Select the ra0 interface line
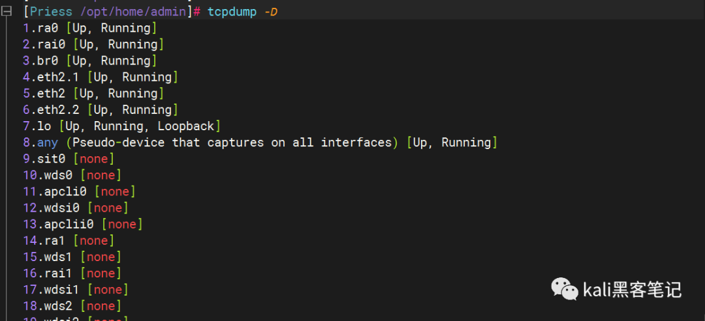Screen dimensions: 705x321 (x=89, y=28)
